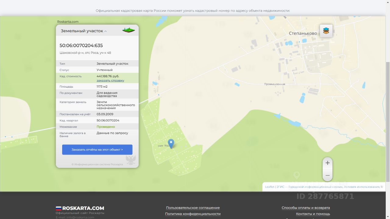Click 'Данные по запросу' value
This screenshot has width=390, height=219.
[x=112, y=133]
